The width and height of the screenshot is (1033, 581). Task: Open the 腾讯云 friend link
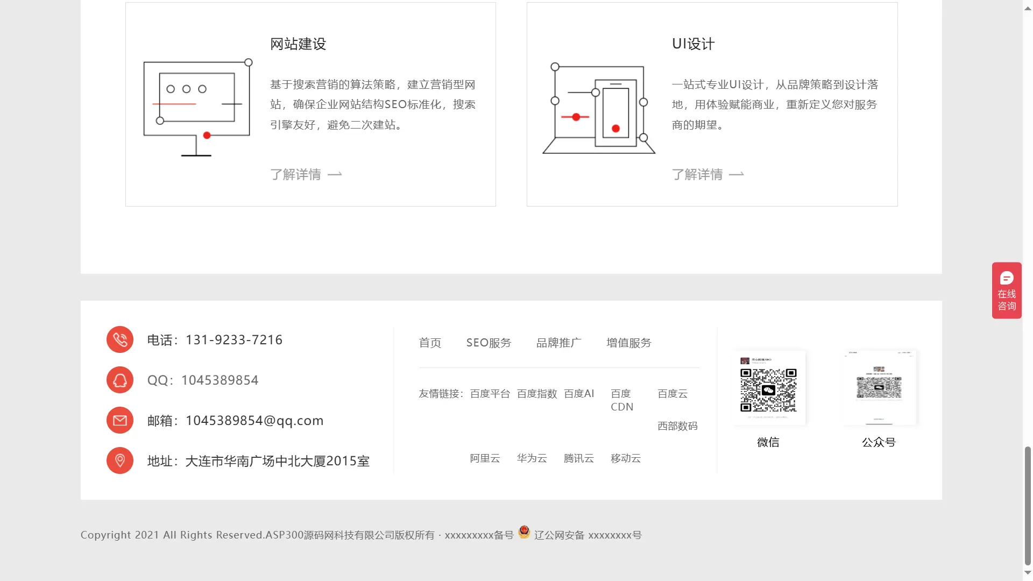point(578,458)
